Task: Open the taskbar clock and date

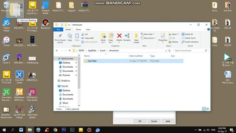Action: coord(222,130)
